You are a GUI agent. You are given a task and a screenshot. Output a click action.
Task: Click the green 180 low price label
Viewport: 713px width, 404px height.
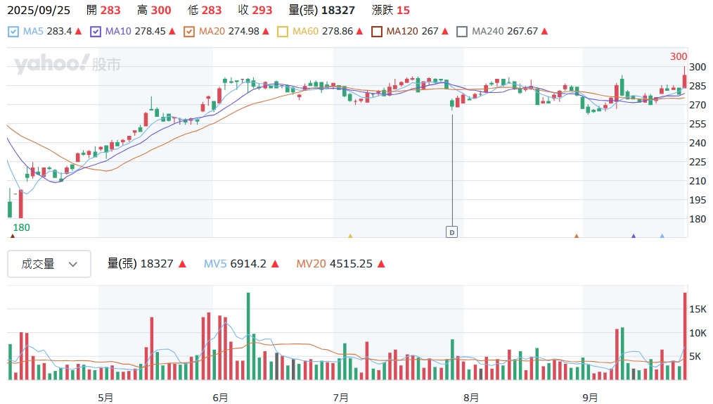tap(20, 227)
